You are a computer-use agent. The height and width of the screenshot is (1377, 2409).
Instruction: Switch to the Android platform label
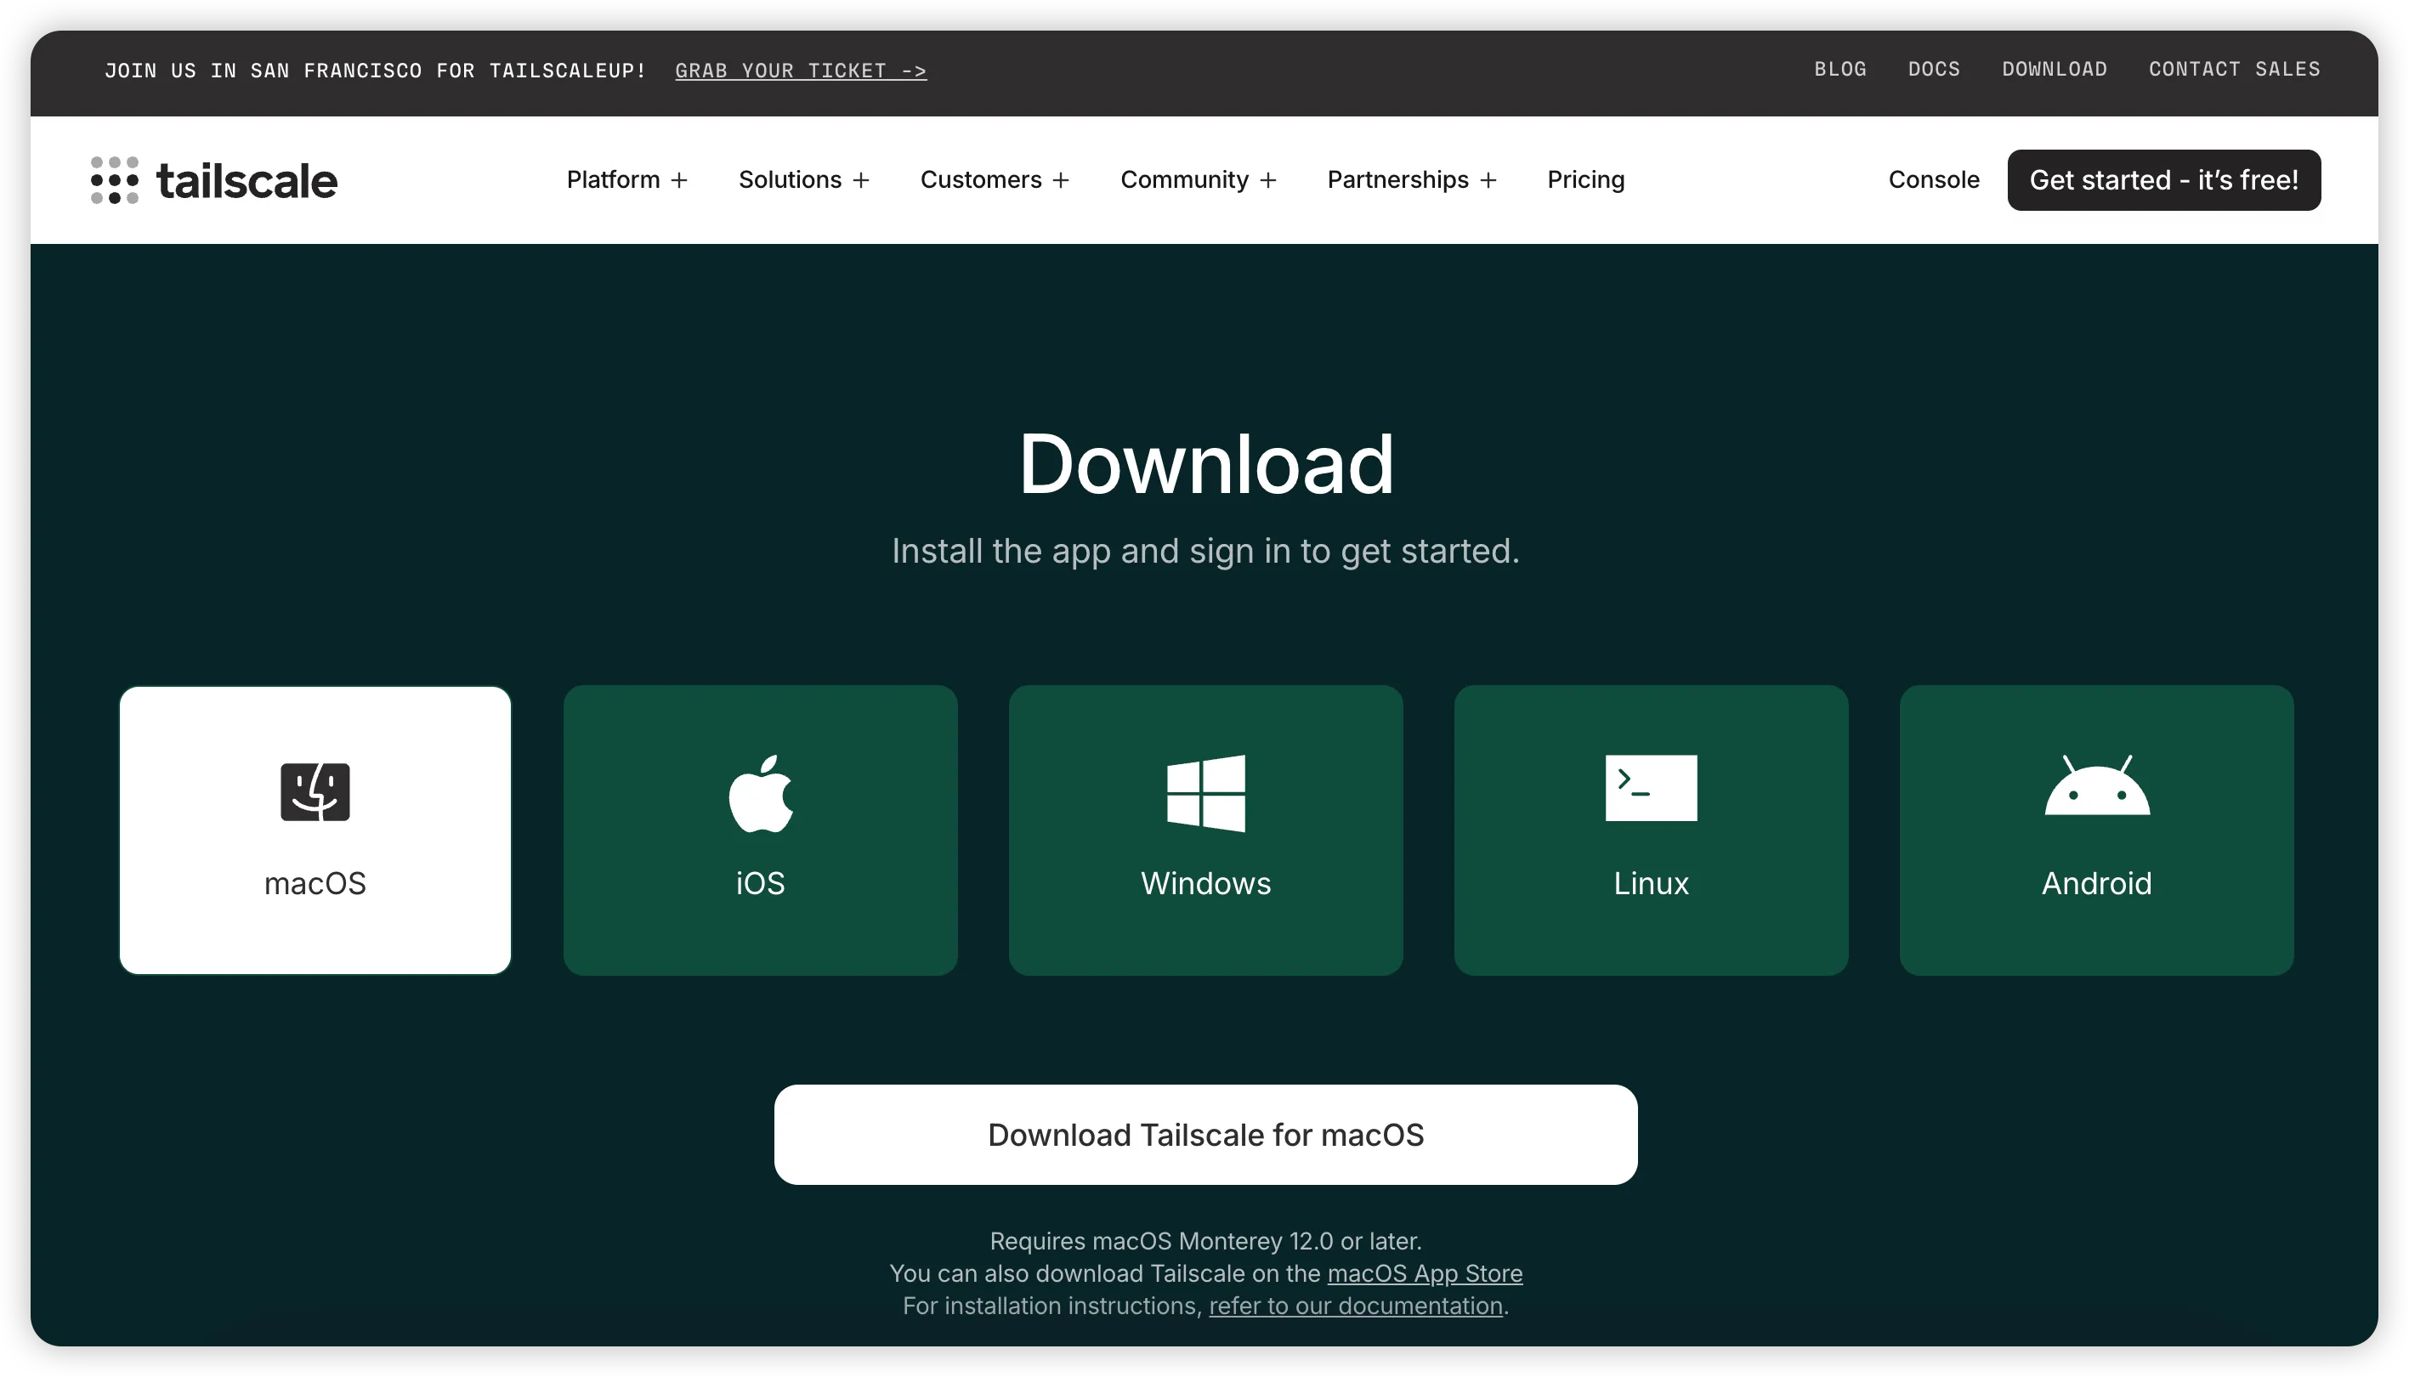2096,883
